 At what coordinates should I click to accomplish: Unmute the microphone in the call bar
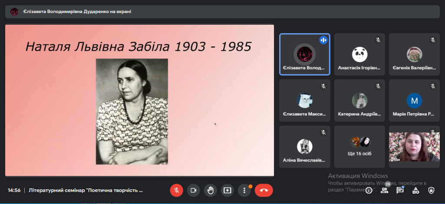click(176, 190)
